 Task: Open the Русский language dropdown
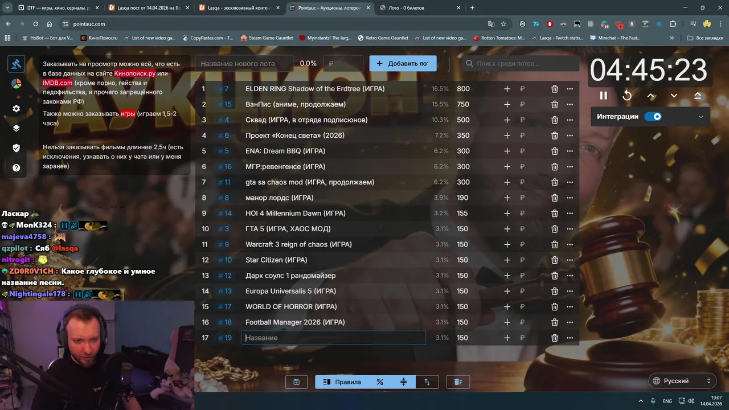(x=682, y=381)
